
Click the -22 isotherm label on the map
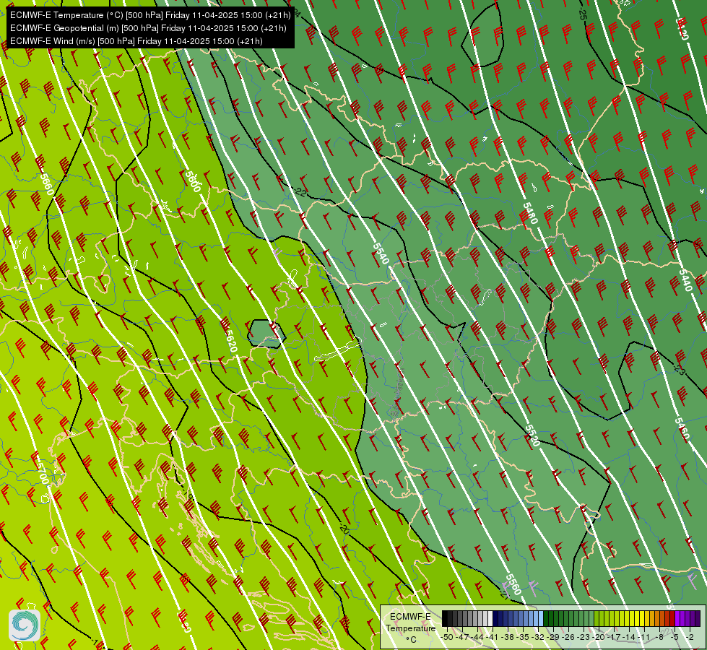click(300, 192)
